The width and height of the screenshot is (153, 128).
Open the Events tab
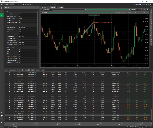click(x=38, y=70)
